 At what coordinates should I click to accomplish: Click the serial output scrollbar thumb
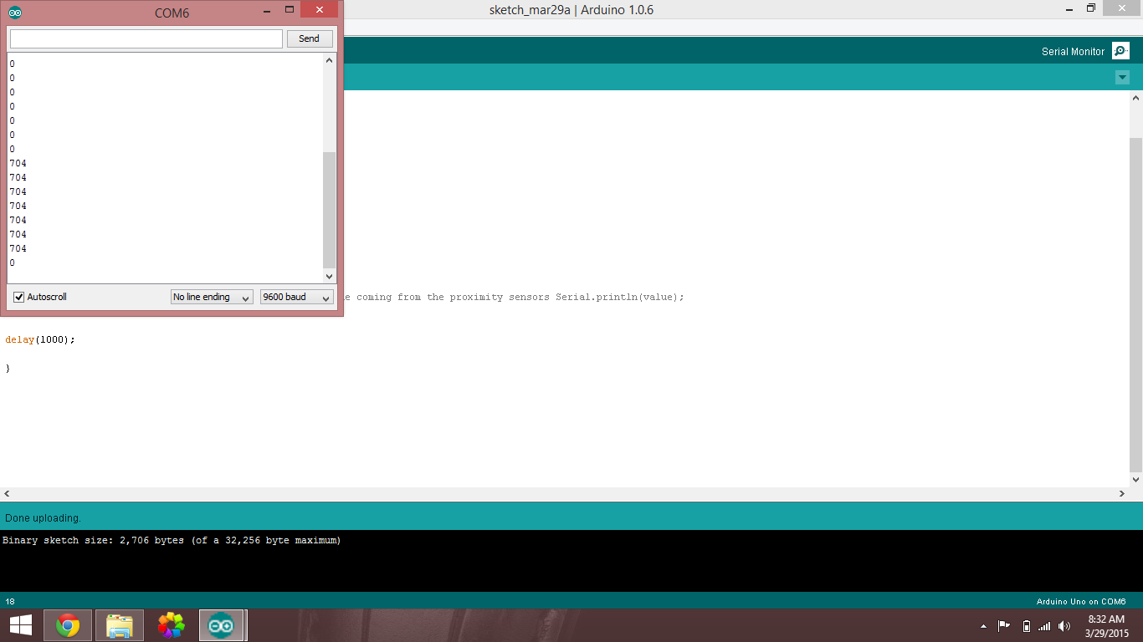pos(329,210)
